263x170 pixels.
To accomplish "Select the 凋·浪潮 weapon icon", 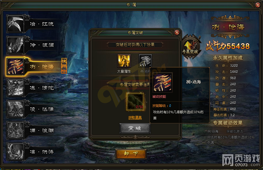I will point(16,130).
